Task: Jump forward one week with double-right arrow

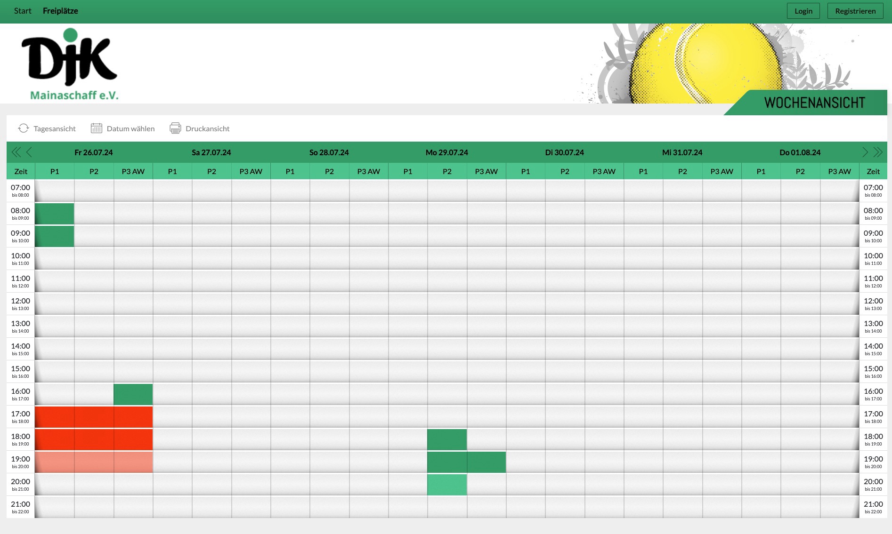Action: [878, 152]
